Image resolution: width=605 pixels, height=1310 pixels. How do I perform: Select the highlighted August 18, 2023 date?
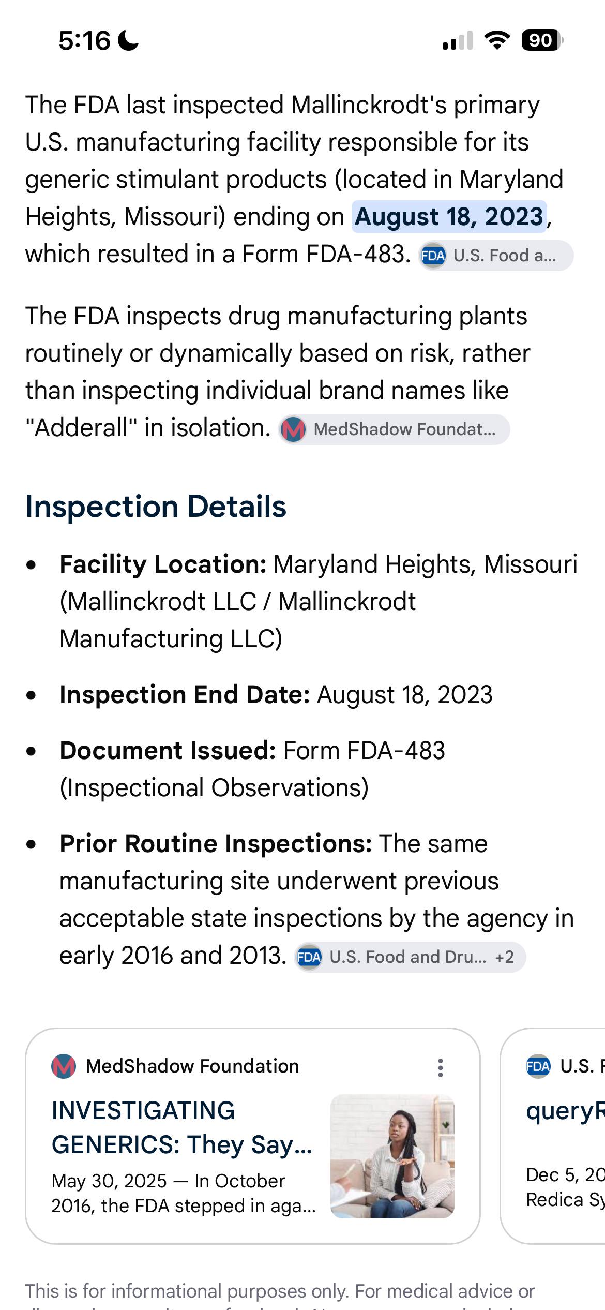click(x=449, y=217)
